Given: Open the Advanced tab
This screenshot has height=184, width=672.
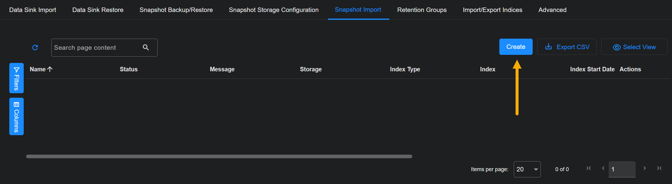Looking at the screenshot, I should pos(552,10).
